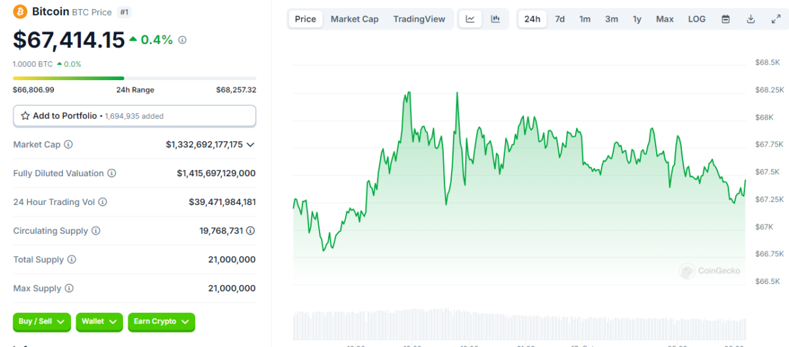Show Fully Diluted Valuation info icon
This screenshot has width=789, height=347.
tap(112, 173)
